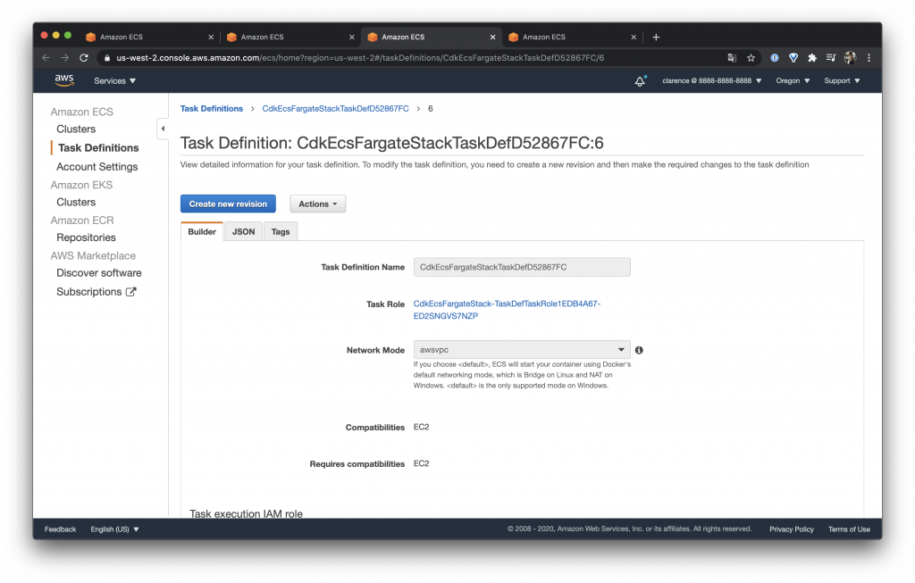Open the Privacy Policy link
This screenshot has height=583, width=915.
pos(792,529)
